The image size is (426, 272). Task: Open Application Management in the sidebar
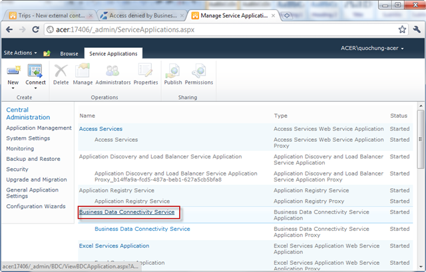click(39, 128)
